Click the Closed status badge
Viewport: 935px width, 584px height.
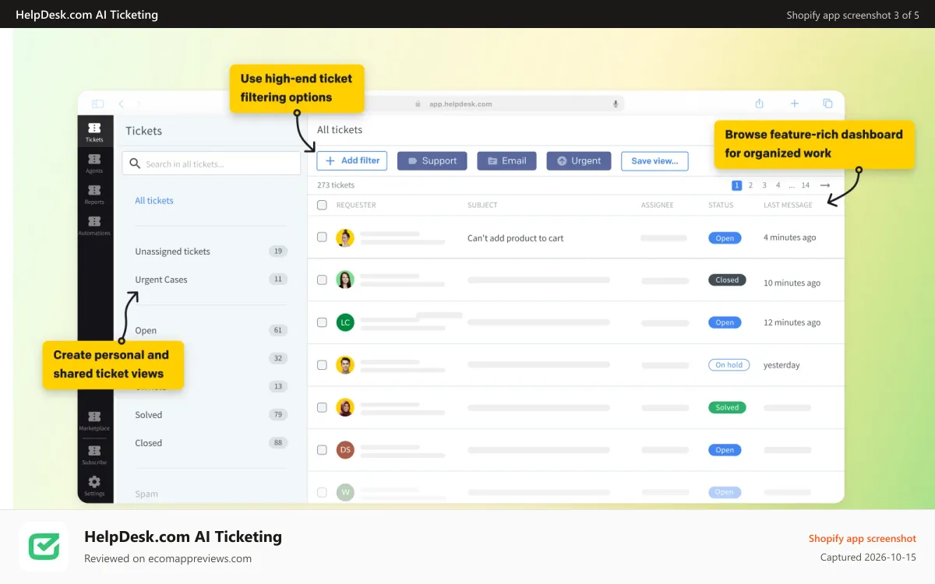(727, 280)
